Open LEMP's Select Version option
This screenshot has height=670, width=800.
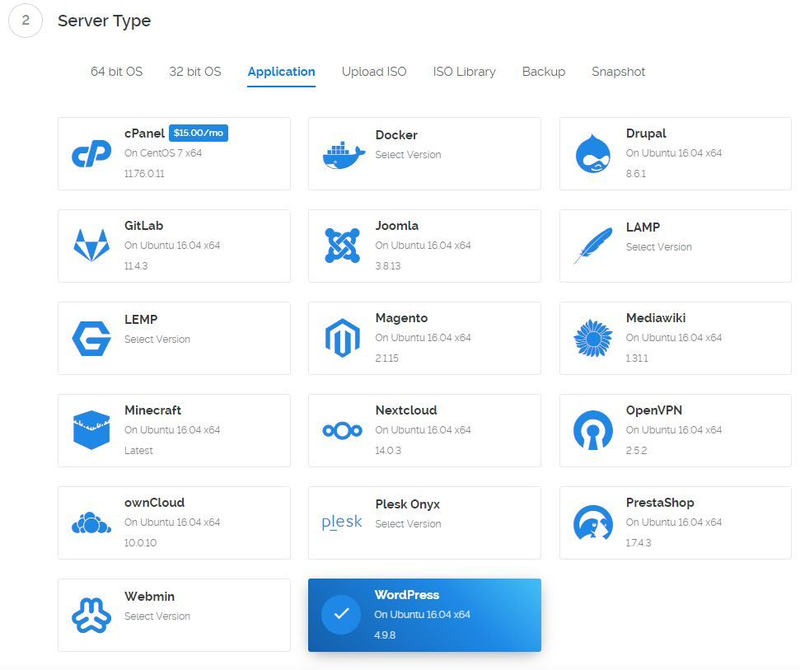coord(157,340)
